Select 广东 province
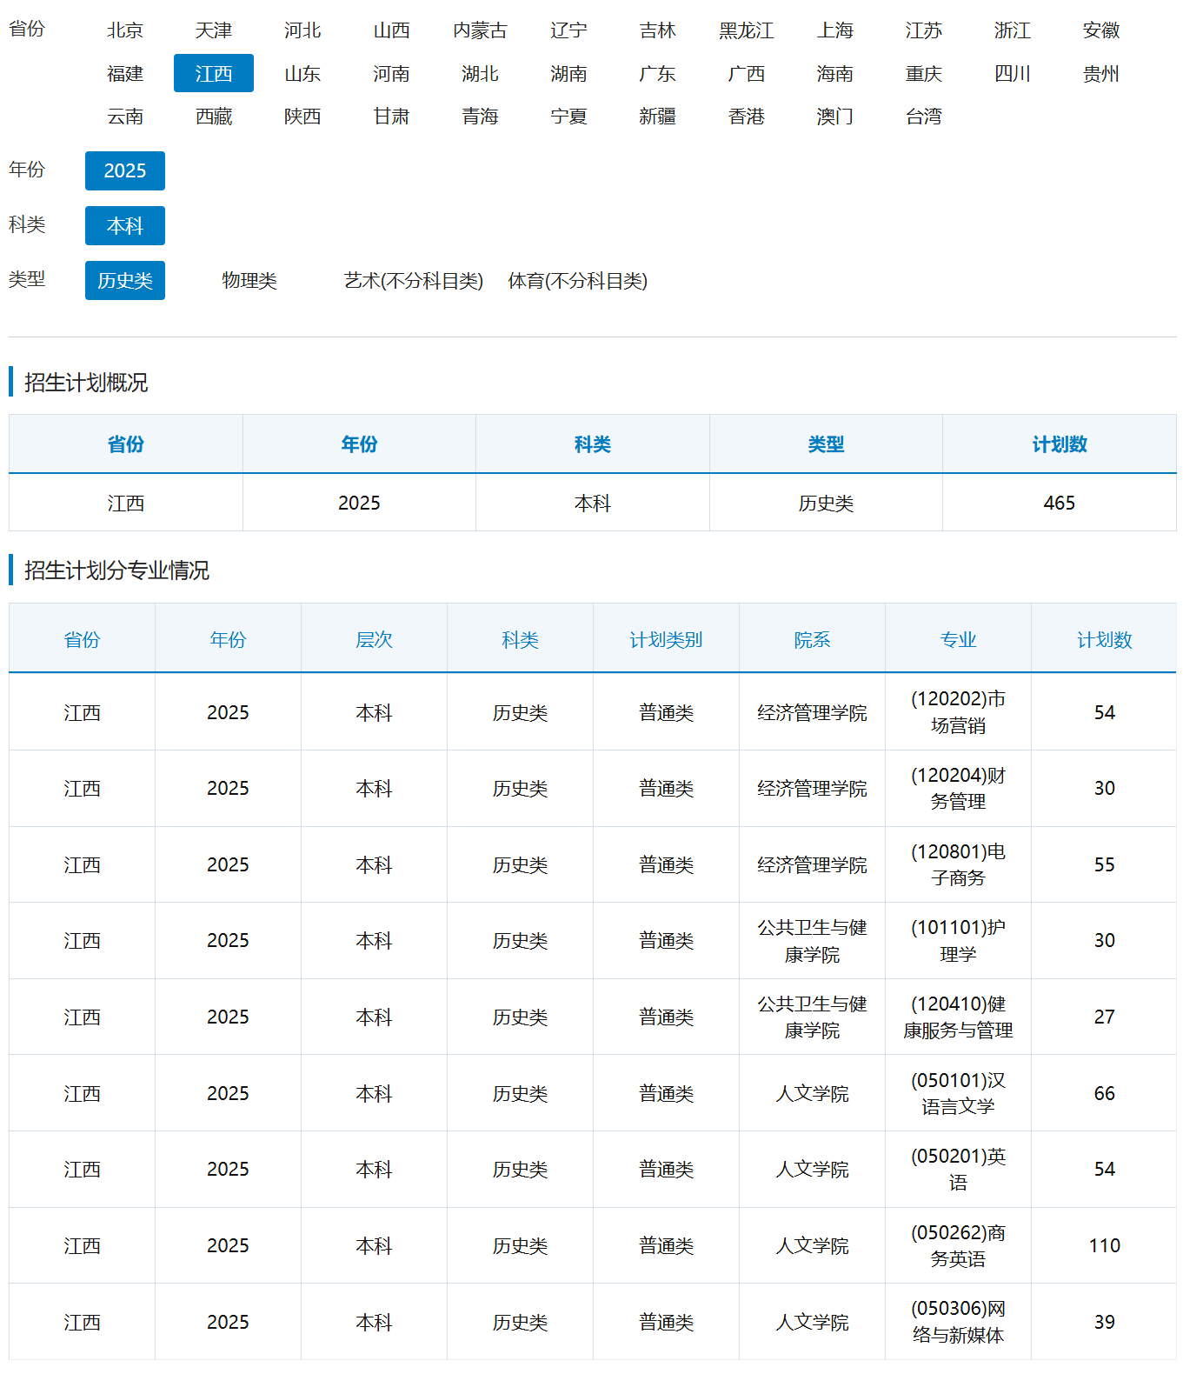Viewport: 1183px width, 1374px height. click(657, 74)
